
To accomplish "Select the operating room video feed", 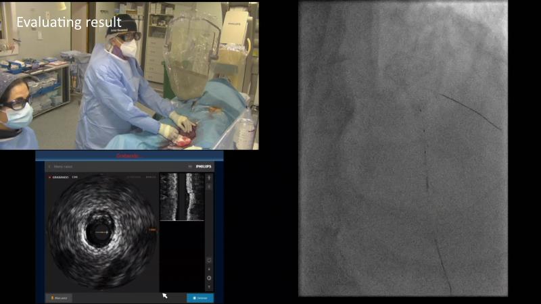I will [129, 75].
